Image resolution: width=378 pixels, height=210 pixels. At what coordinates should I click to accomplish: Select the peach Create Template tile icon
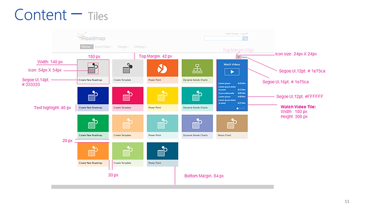[128, 124]
